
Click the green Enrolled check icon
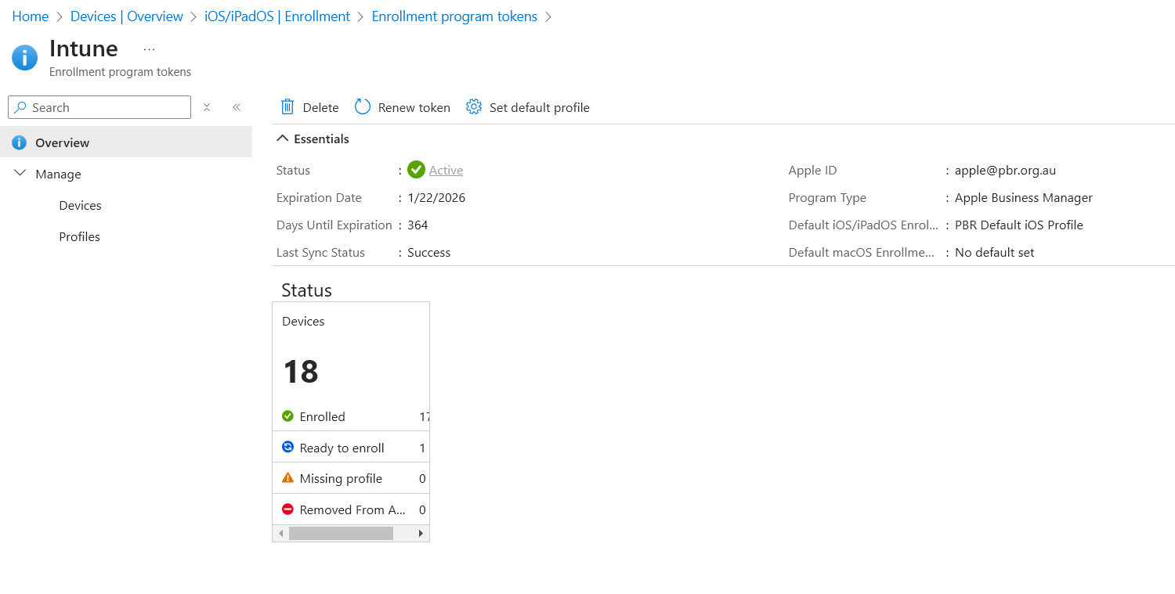pos(287,416)
